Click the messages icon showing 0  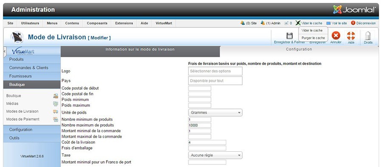(x=286, y=23)
